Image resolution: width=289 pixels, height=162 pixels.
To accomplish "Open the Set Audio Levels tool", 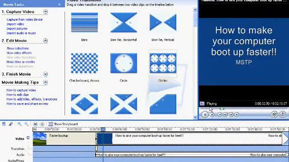I will 4,124.
